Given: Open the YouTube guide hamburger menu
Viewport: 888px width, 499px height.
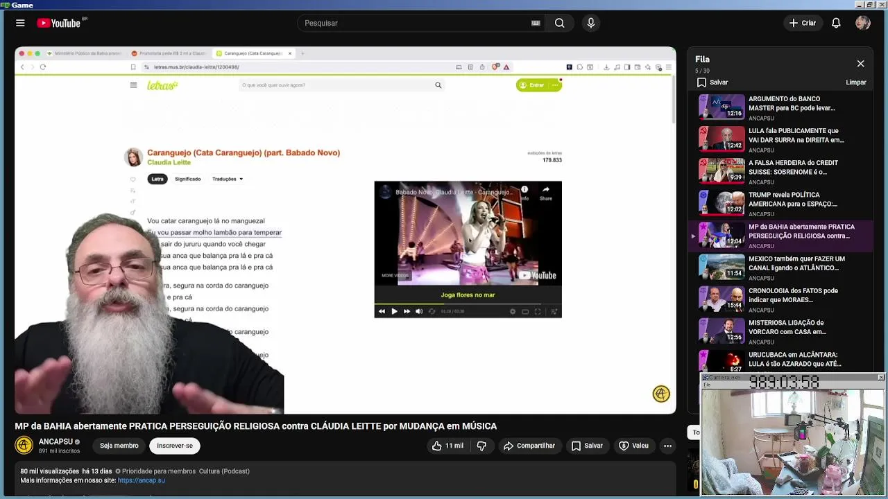Looking at the screenshot, I should click(x=20, y=23).
